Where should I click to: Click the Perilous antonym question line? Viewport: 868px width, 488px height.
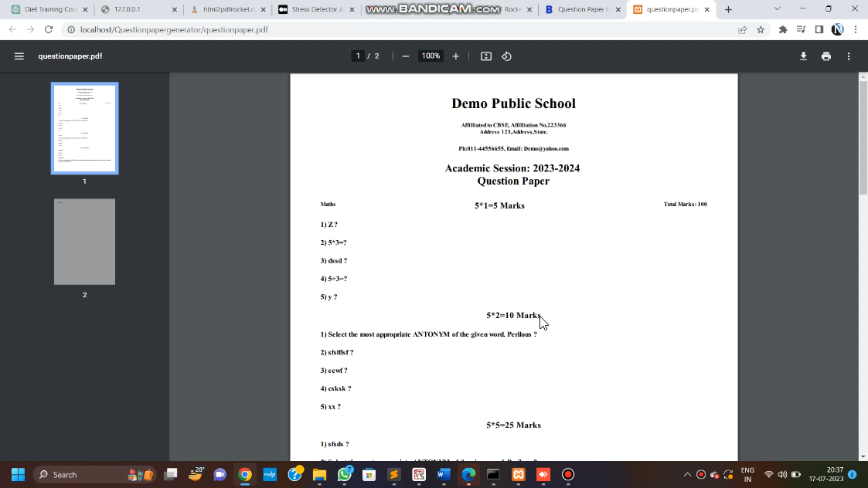pyautogui.click(x=428, y=334)
